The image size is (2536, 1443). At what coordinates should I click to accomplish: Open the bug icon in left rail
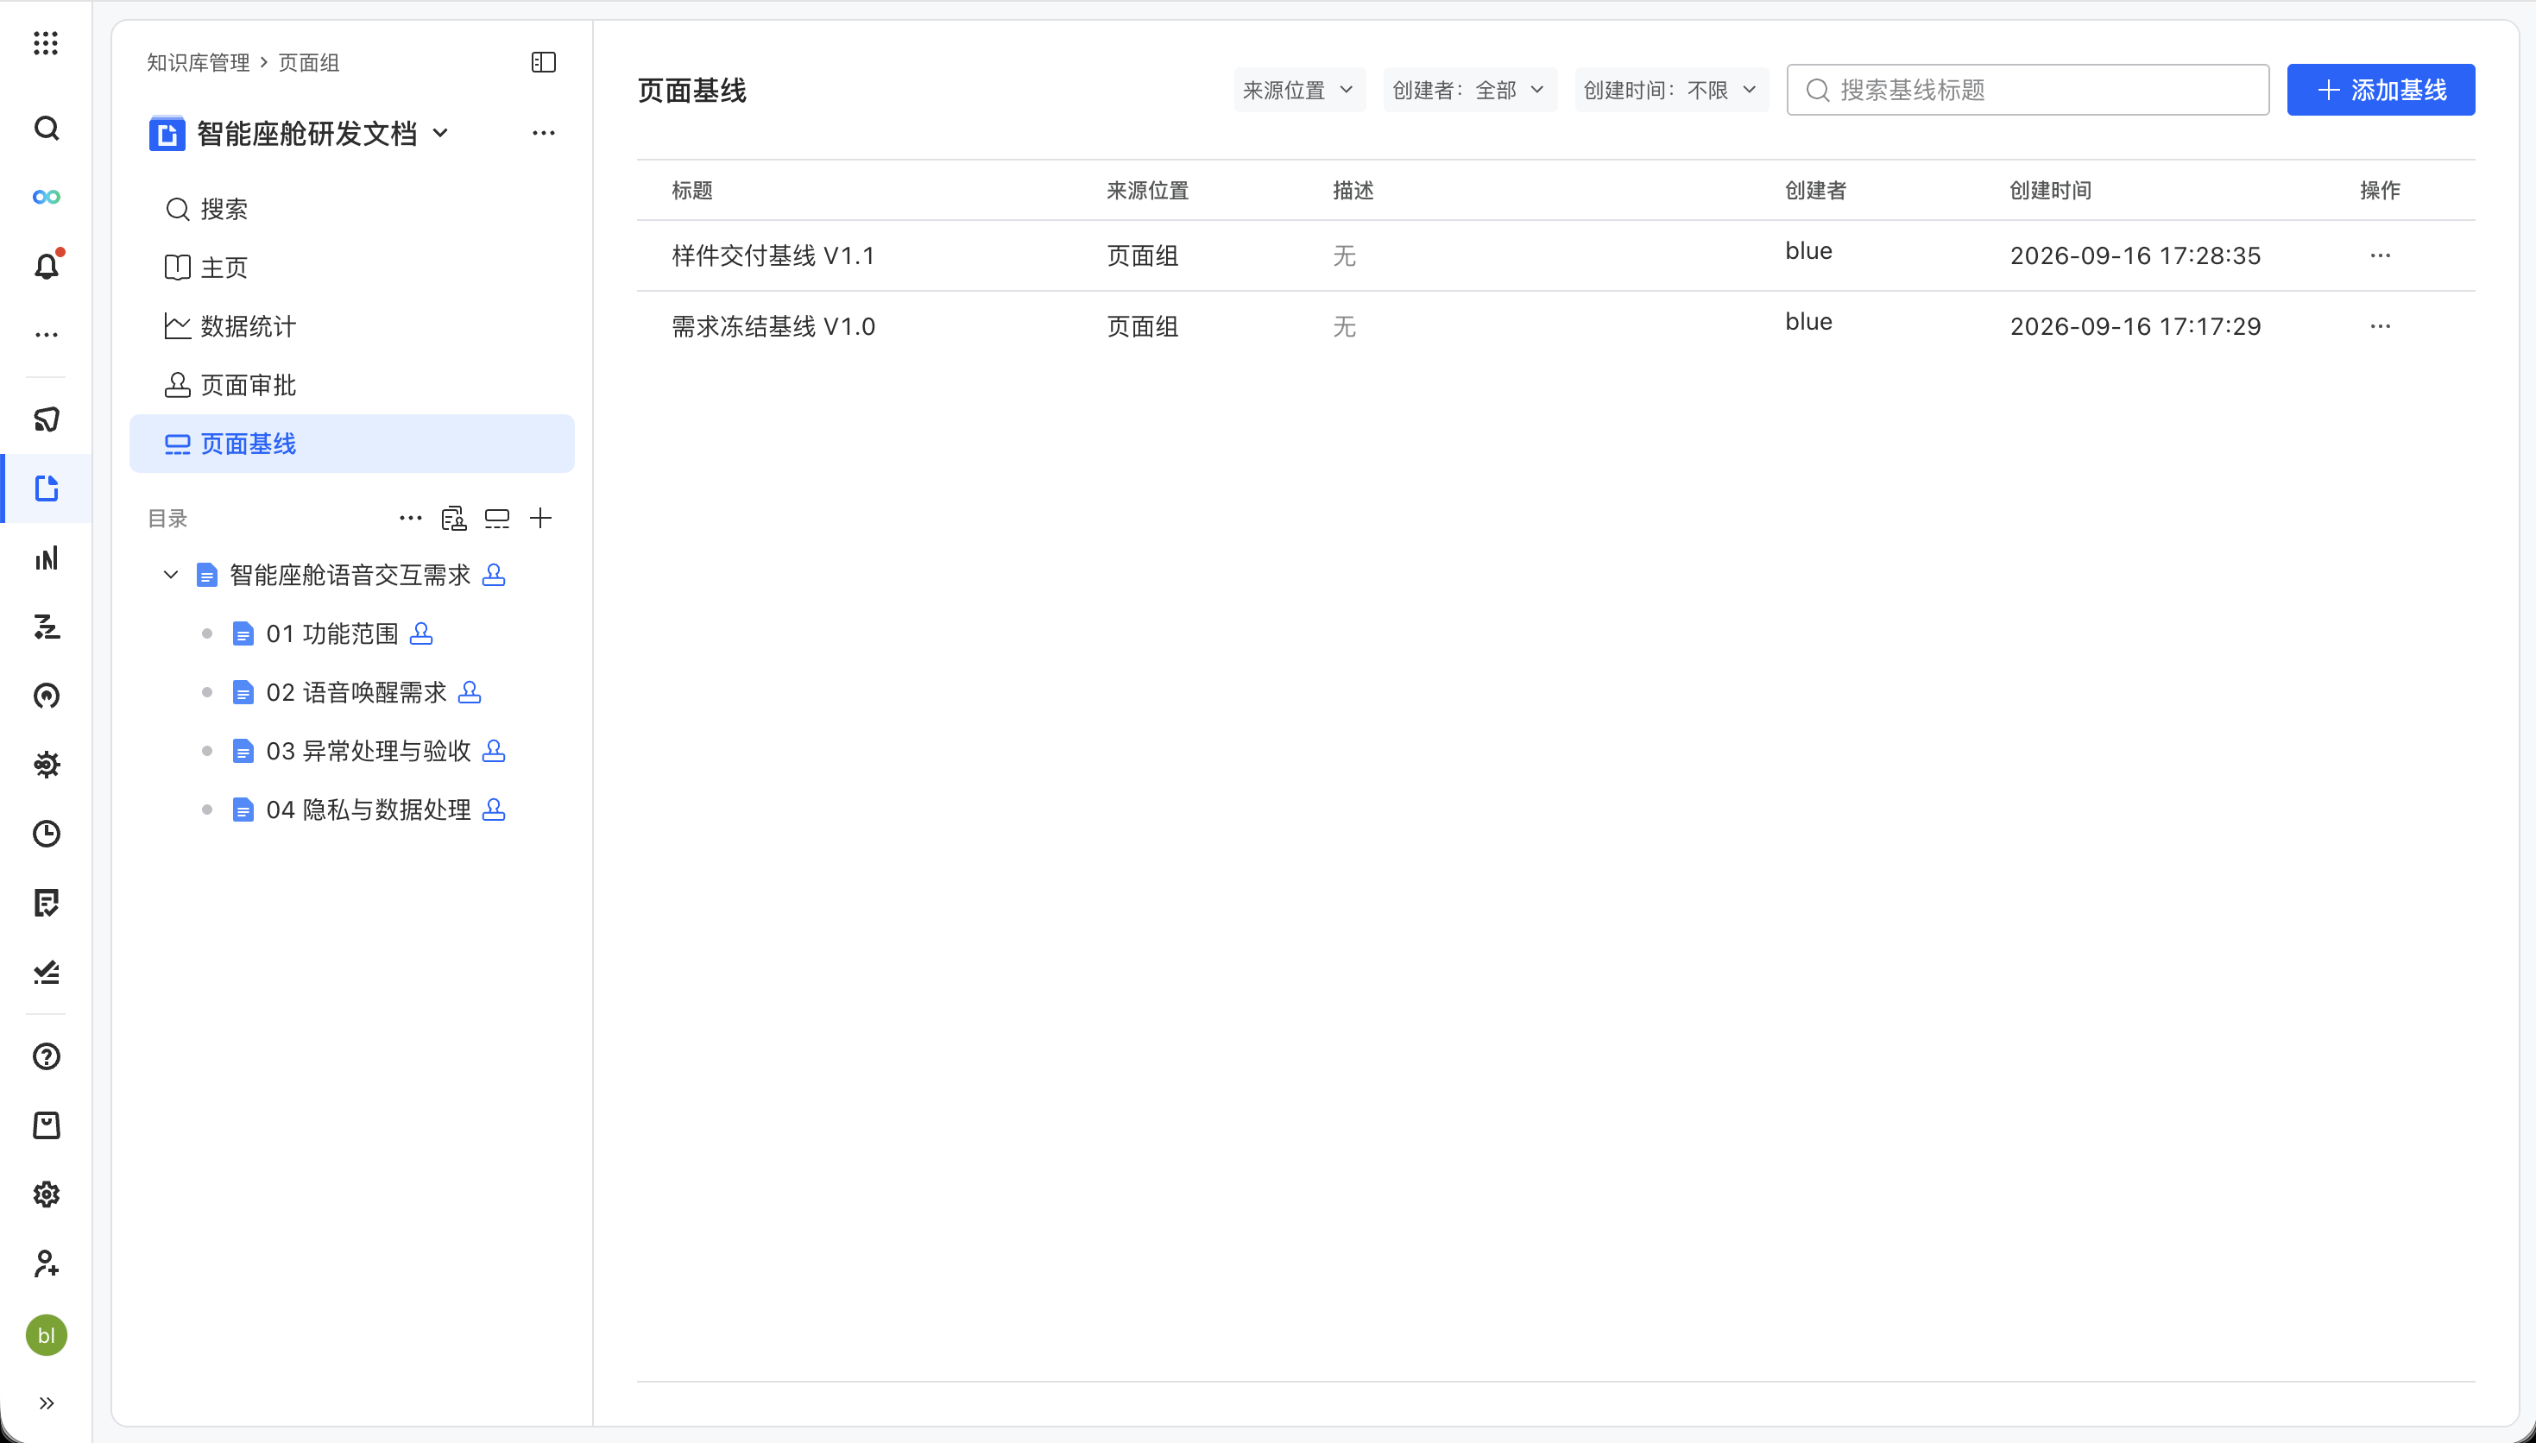pyautogui.click(x=47, y=764)
